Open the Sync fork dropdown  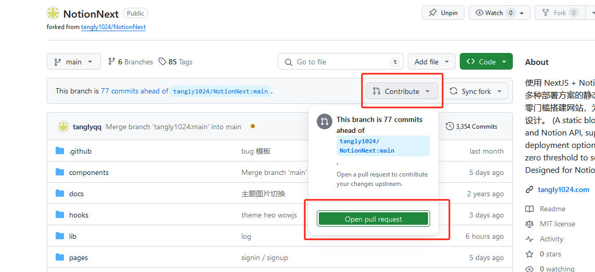tap(476, 91)
